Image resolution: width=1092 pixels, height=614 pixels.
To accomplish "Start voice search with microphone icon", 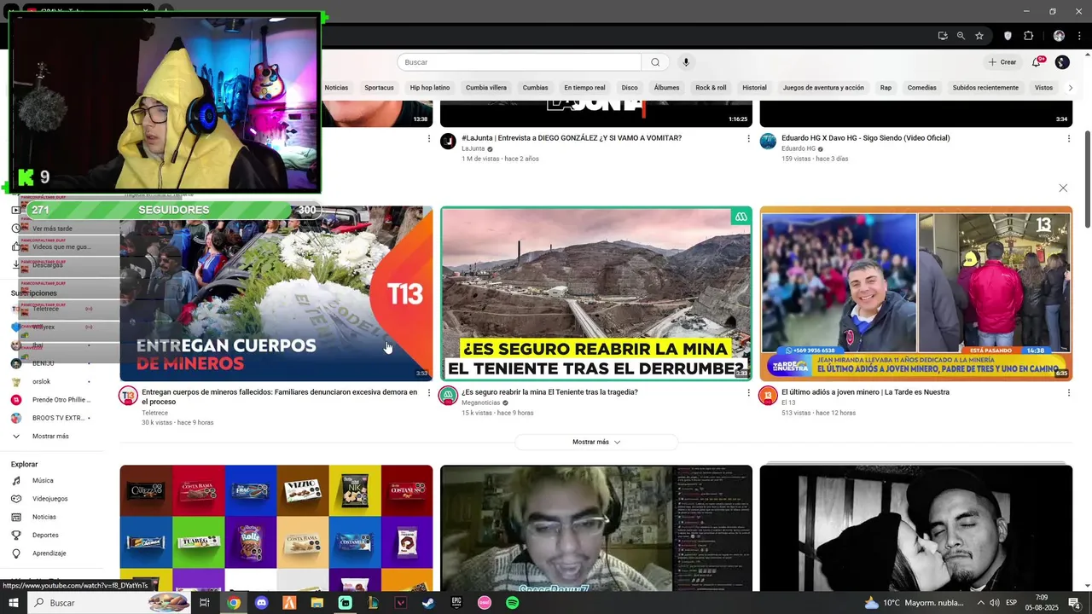I will pyautogui.click(x=686, y=62).
